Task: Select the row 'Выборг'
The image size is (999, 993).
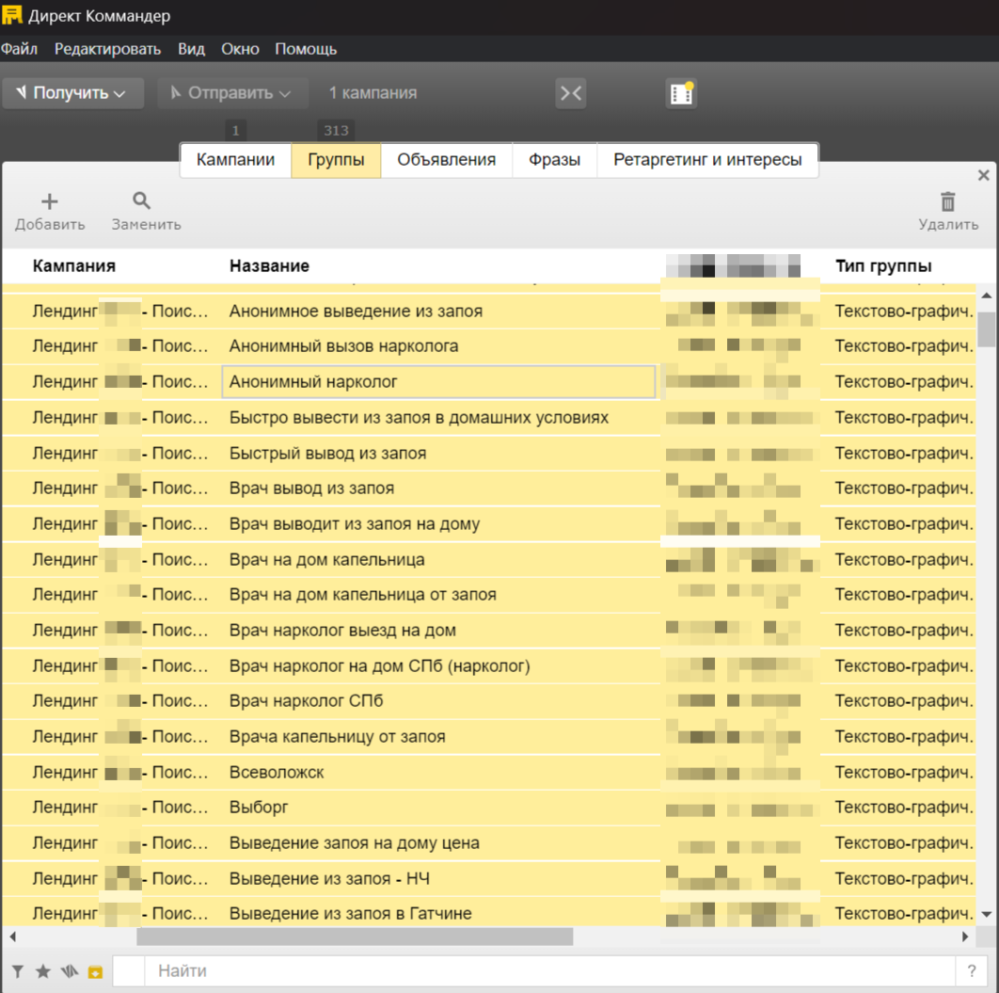Action: (x=489, y=808)
